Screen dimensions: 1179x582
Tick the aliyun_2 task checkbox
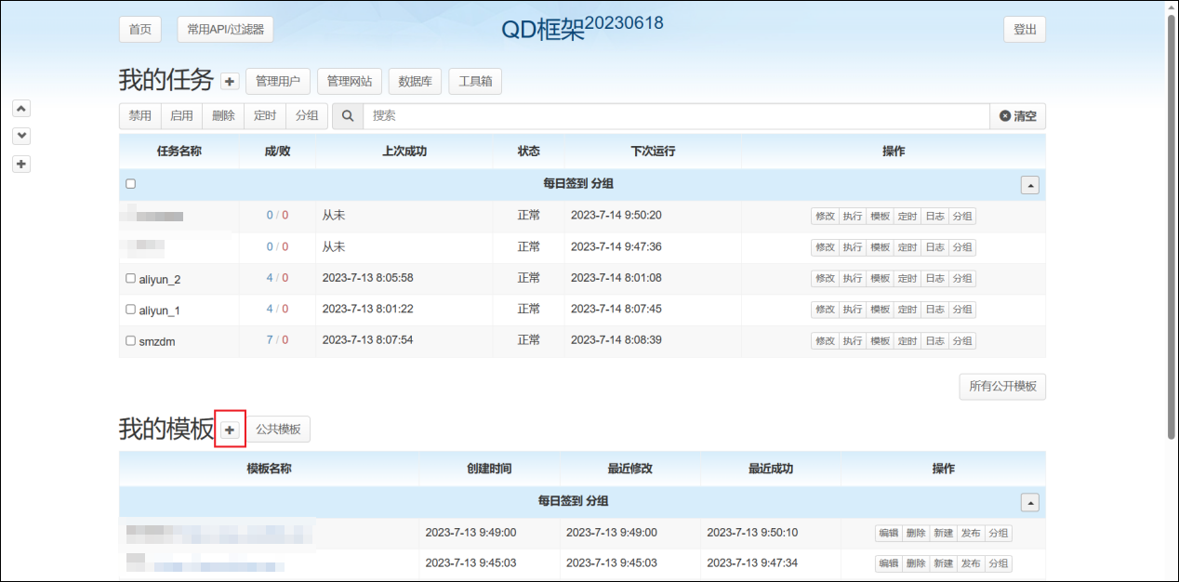tap(130, 278)
